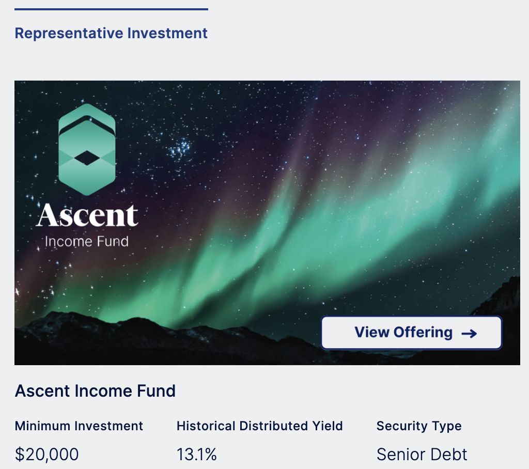The image size is (529, 469).
Task: Select the Senior Debt security type value
Action: [422, 454]
